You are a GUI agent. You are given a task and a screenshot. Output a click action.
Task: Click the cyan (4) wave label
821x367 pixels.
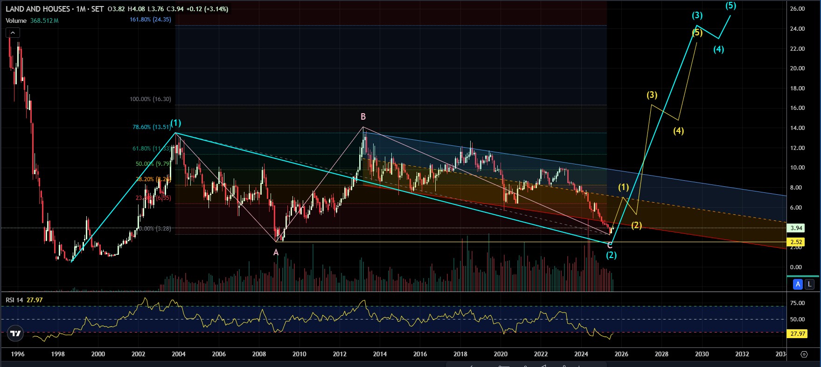click(x=718, y=49)
